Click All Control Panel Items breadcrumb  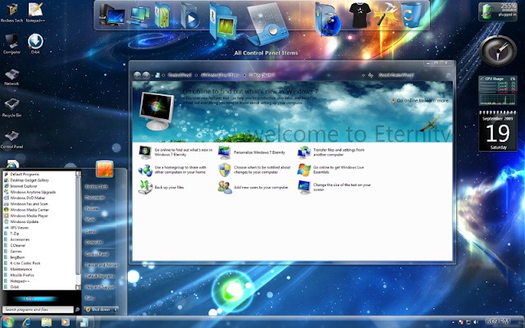[x=220, y=75]
